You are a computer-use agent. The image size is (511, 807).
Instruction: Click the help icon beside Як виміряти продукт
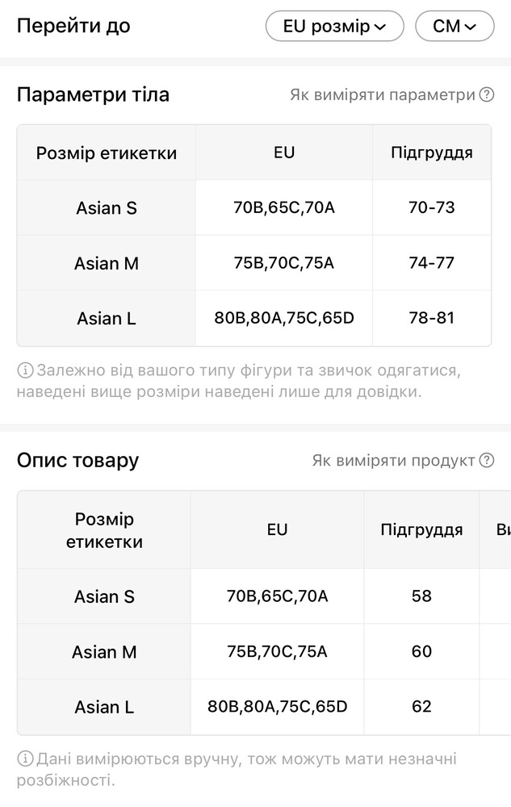pyautogui.click(x=487, y=461)
